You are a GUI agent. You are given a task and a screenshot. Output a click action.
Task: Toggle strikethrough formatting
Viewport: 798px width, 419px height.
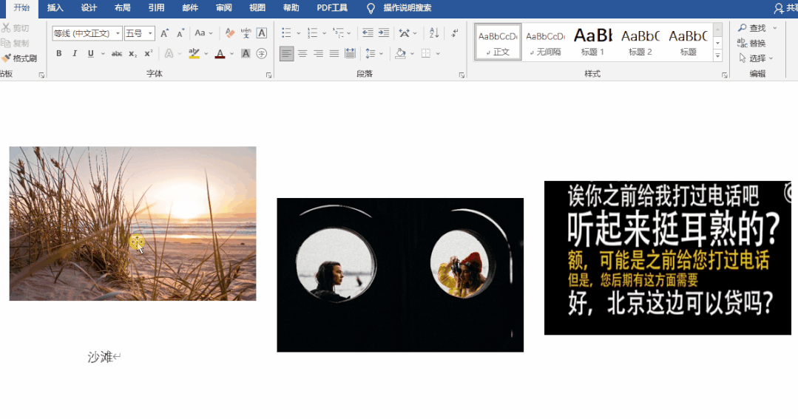(x=116, y=54)
